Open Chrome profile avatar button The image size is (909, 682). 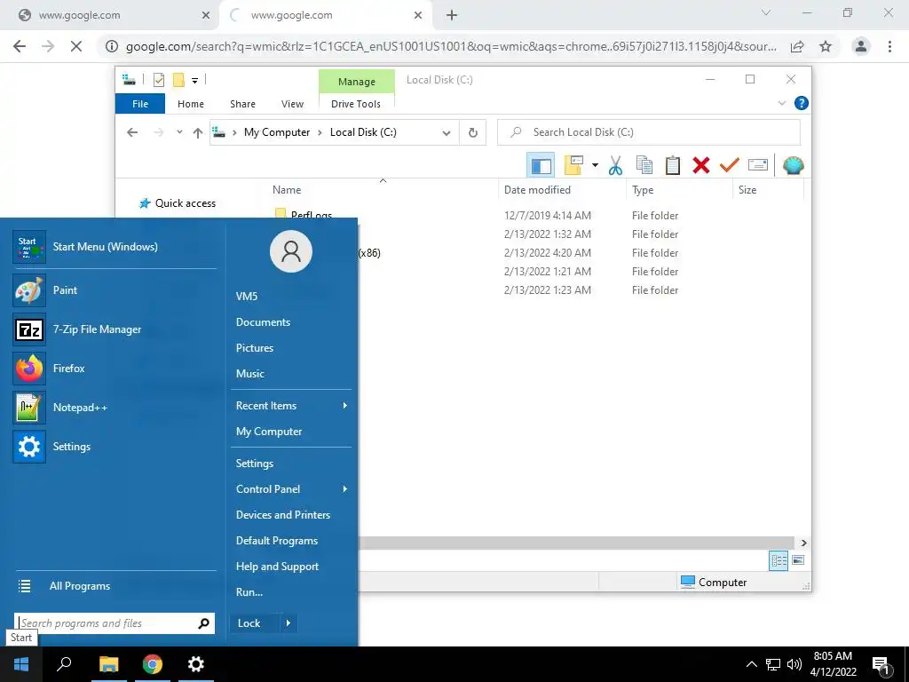[x=861, y=46]
